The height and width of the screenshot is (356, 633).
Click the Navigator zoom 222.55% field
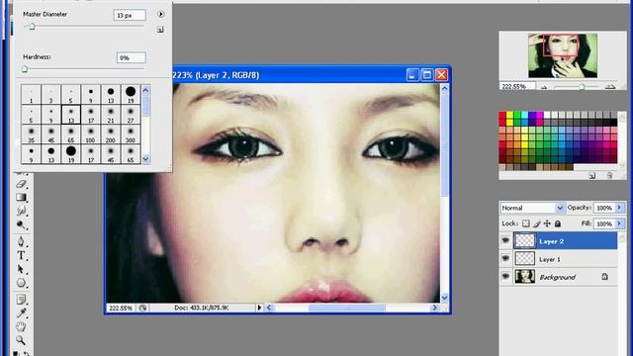[x=517, y=86]
